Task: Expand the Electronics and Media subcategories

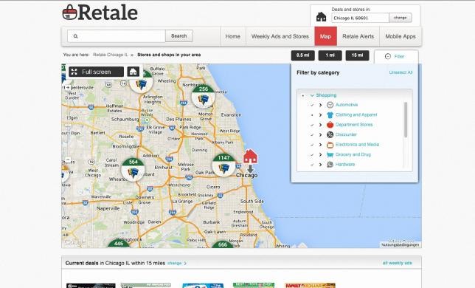Action: tap(320, 145)
